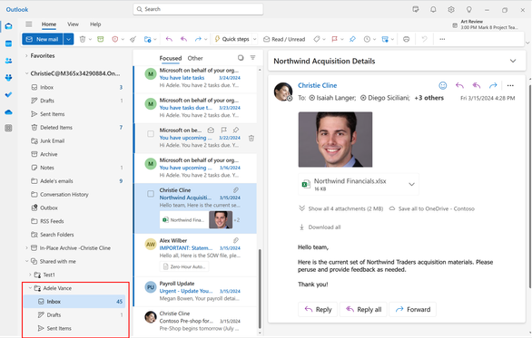Image resolution: width=532 pixels, height=338 pixels.
Task: Switch to the View ribbon tab
Action: (x=73, y=24)
